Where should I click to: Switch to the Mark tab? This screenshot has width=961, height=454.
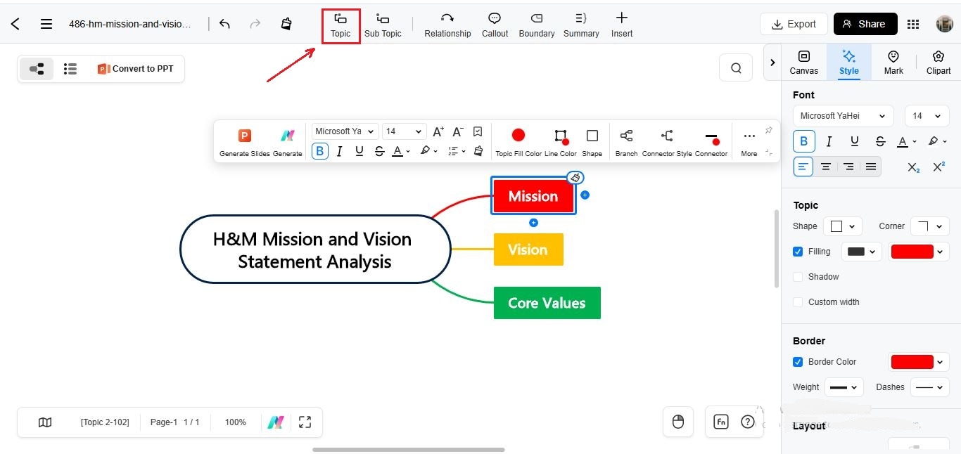click(x=893, y=63)
